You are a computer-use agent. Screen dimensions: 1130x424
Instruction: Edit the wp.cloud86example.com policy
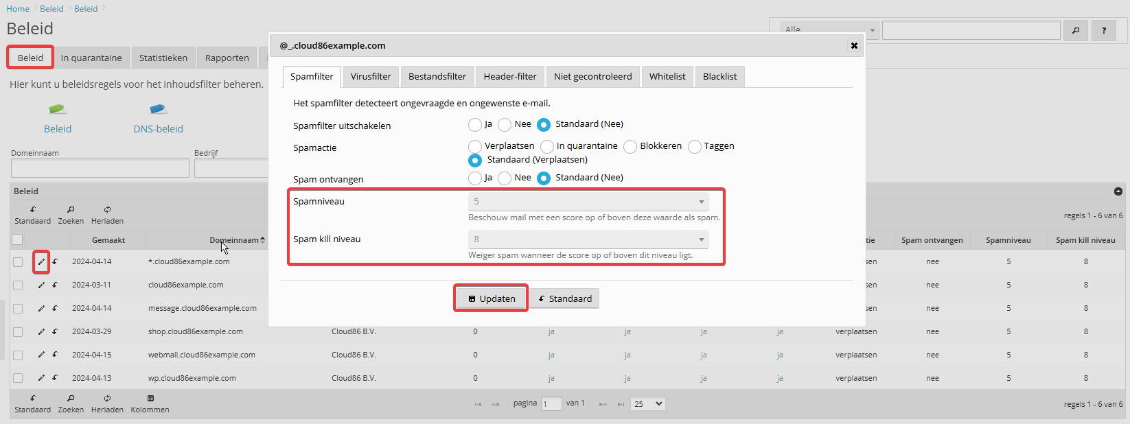coord(41,378)
